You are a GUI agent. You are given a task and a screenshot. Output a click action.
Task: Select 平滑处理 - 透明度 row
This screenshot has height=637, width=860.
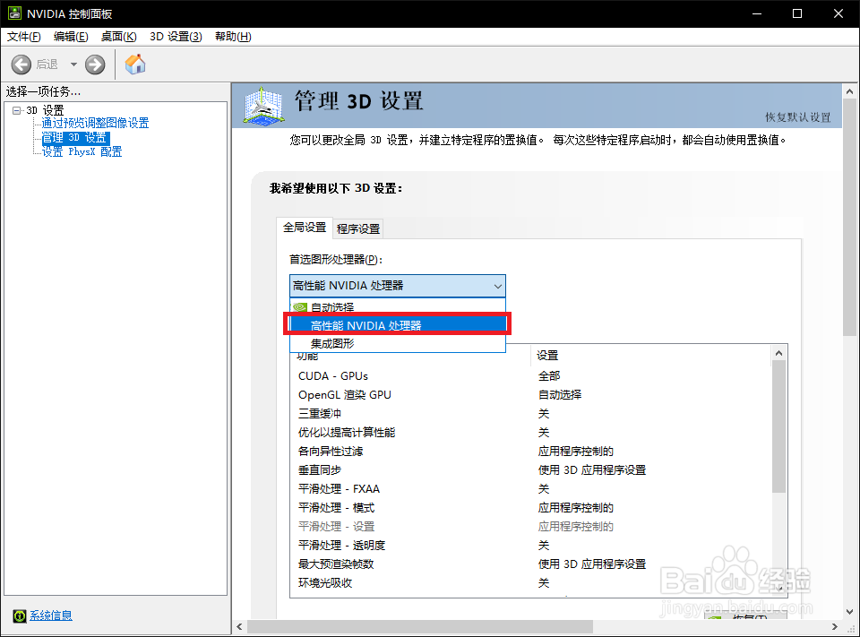[530, 545]
